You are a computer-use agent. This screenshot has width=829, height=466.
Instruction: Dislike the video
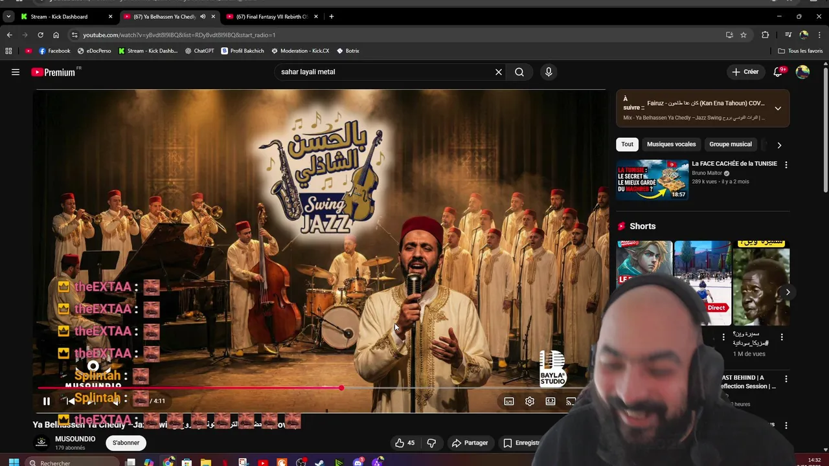click(431, 443)
